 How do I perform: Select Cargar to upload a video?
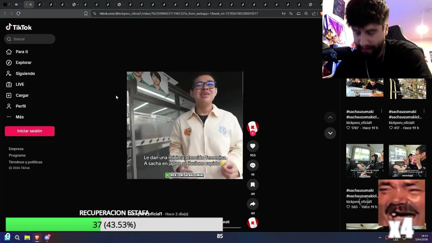click(22, 96)
